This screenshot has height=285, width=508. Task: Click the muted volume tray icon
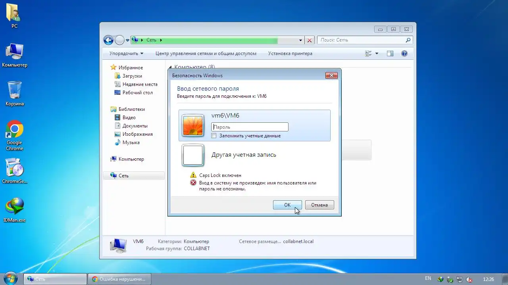coord(469,279)
